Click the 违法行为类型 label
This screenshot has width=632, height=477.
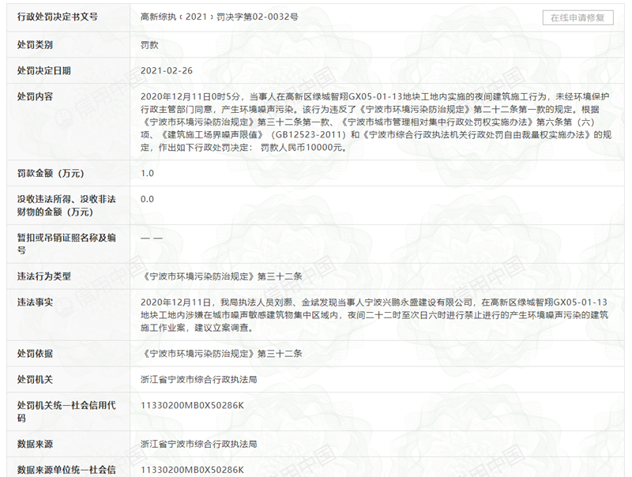tap(44, 276)
